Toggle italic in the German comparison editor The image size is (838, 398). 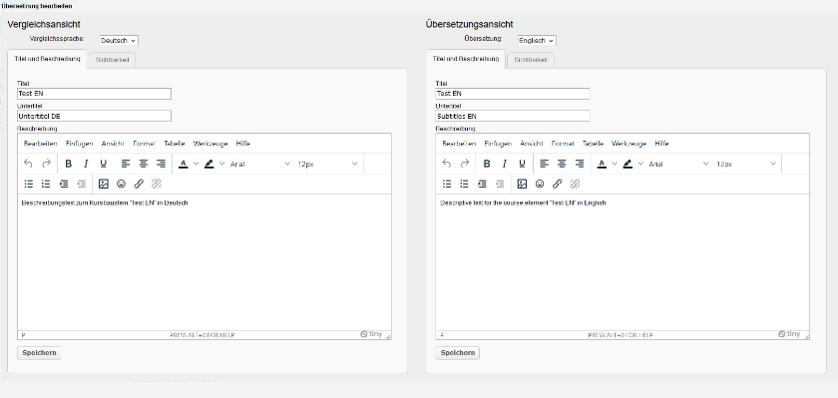coord(86,164)
